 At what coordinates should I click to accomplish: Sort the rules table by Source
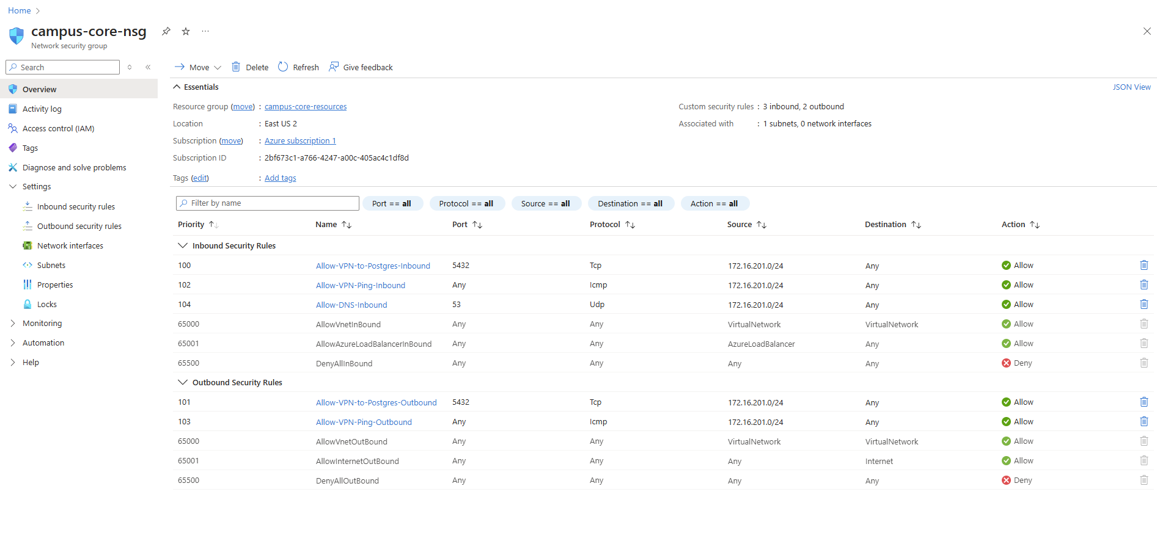coord(747,225)
